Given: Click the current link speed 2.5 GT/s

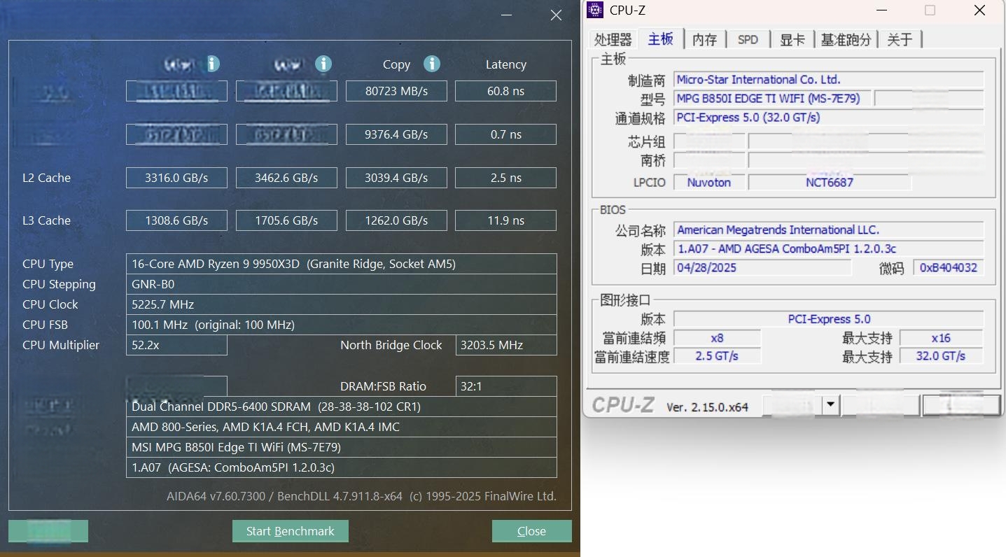Looking at the screenshot, I should 717,356.
